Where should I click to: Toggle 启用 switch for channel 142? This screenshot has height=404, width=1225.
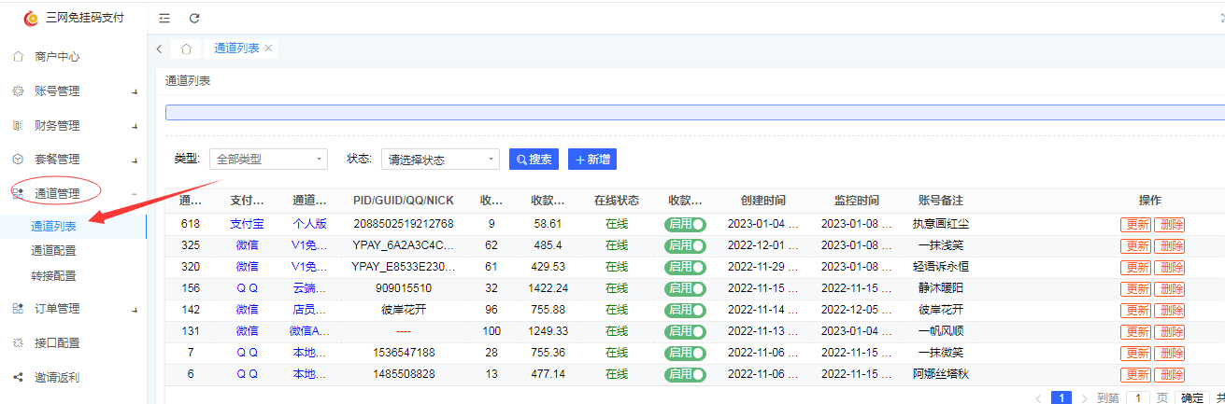coord(685,310)
